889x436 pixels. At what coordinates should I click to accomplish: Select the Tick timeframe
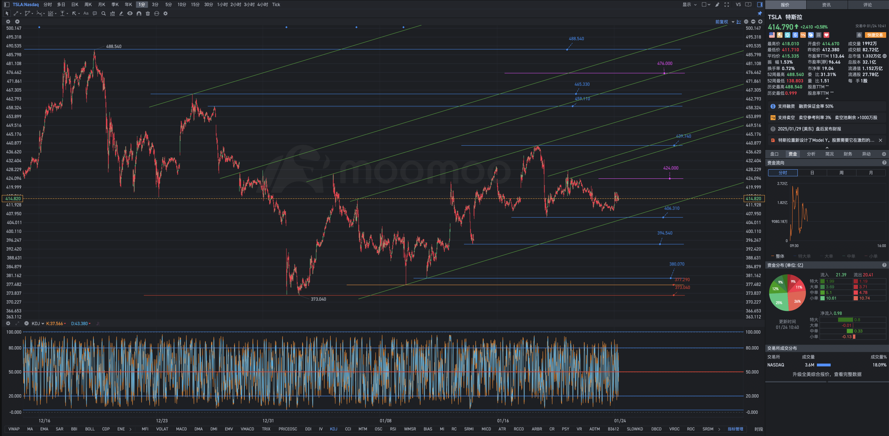pyautogui.click(x=276, y=5)
